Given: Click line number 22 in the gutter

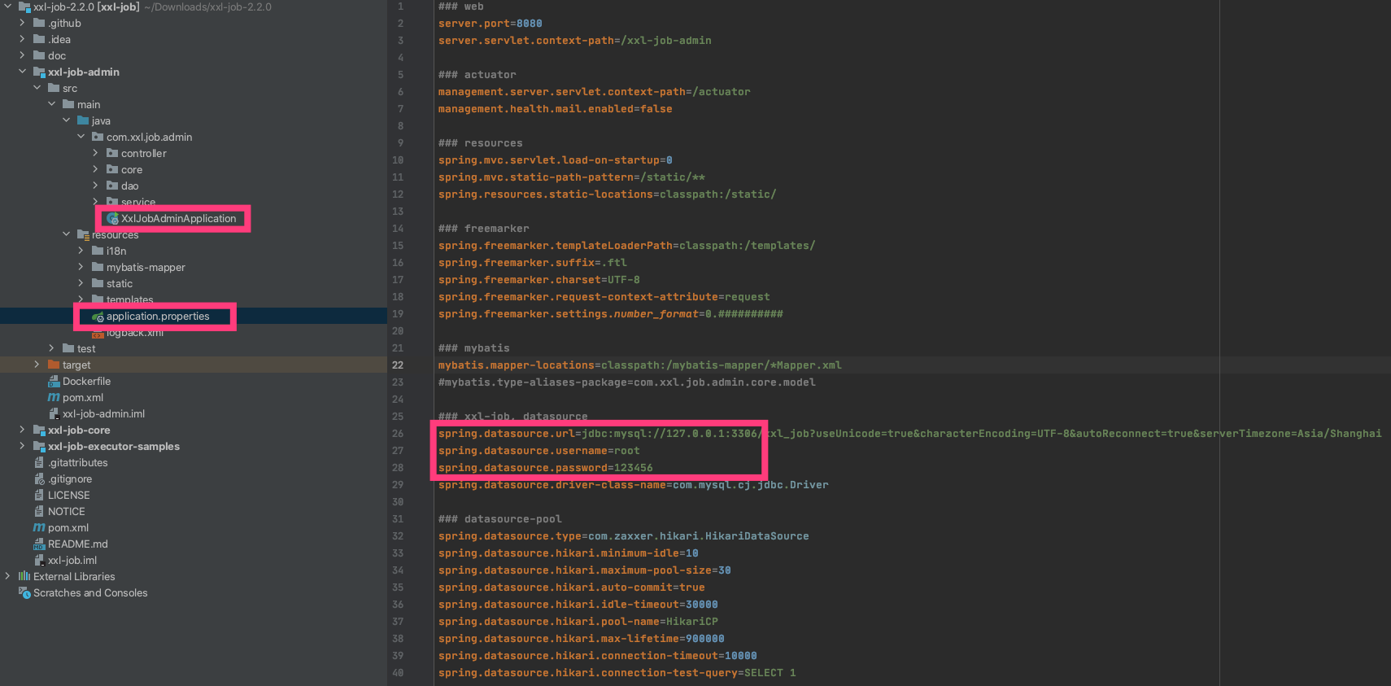Looking at the screenshot, I should coord(398,365).
